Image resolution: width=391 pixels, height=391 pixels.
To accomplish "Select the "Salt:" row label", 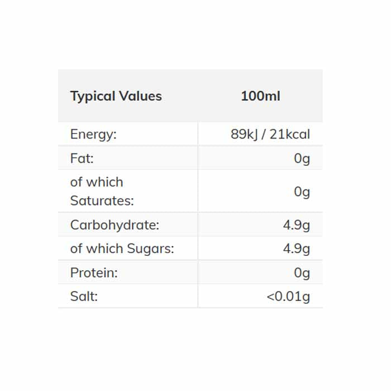I will coord(84,297).
